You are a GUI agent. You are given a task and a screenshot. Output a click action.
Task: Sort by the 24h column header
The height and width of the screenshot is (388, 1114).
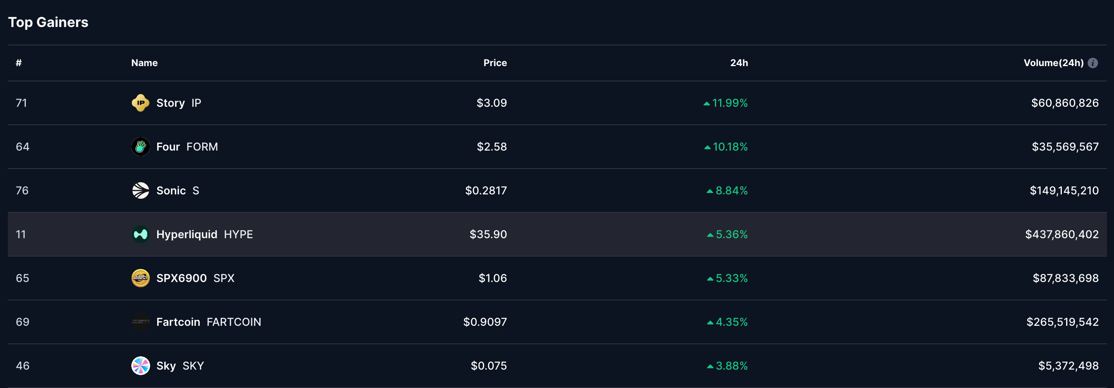tap(739, 63)
